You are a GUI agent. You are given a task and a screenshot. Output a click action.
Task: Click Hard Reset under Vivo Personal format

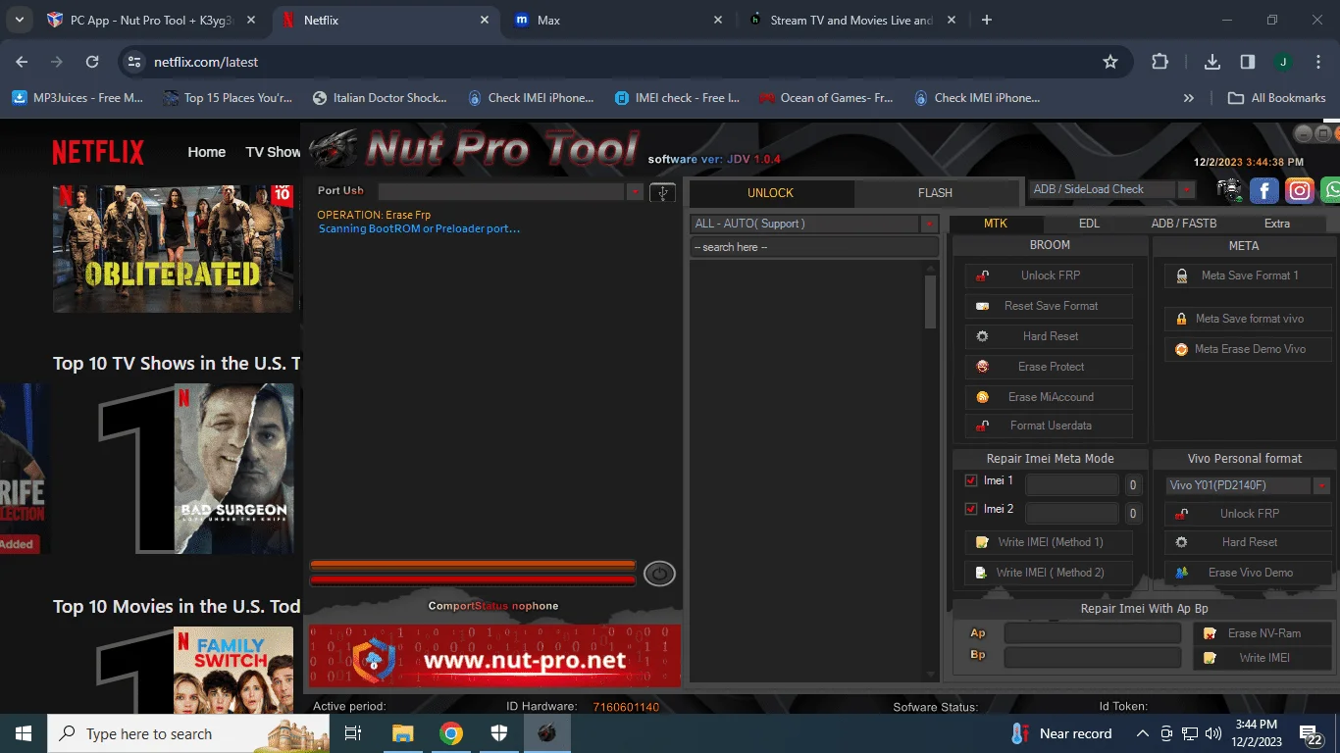tap(1248, 542)
